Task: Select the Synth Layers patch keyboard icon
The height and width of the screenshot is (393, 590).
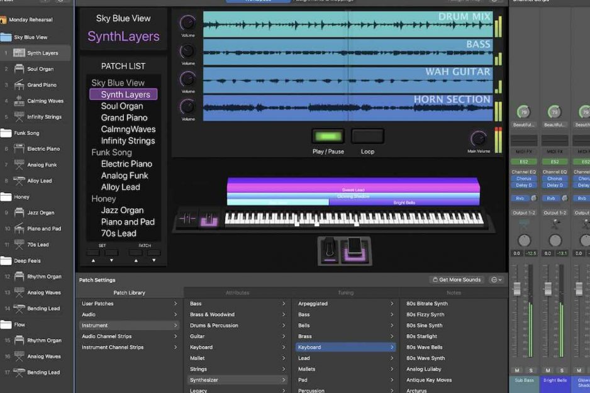Action: point(19,53)
